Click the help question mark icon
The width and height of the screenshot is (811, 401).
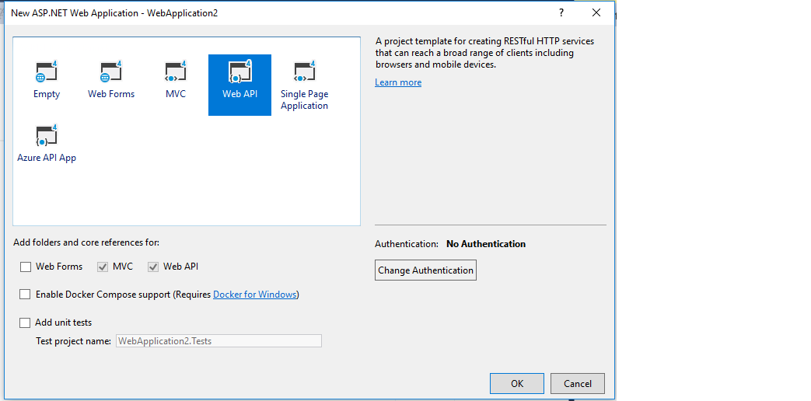561,13
